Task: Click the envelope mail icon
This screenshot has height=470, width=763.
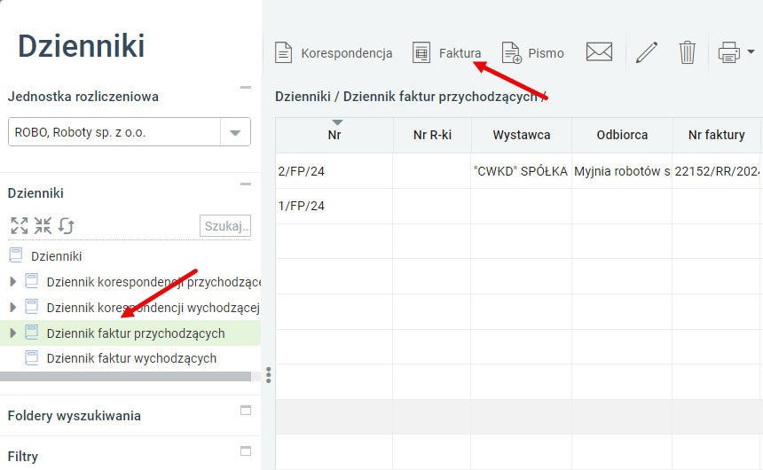Action: click(599, 51)
